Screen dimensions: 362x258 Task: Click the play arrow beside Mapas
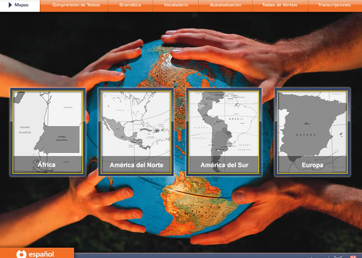point(10,5)
